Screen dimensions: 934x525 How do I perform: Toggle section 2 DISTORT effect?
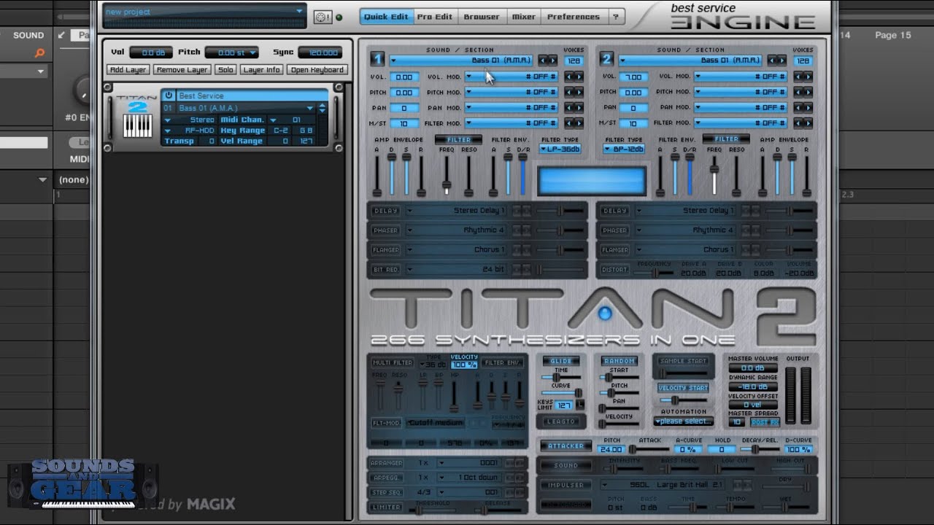pyautogui.click(x=614, y=270)
